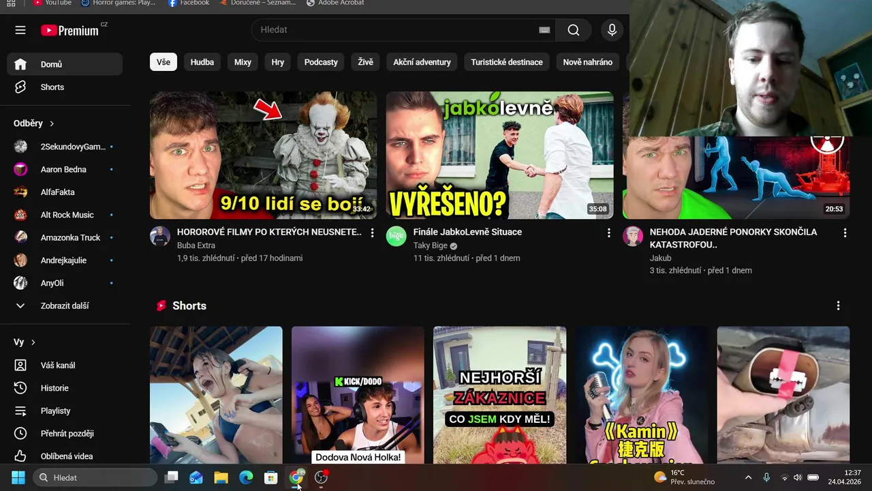Click the Buba Extra channel avatar

click(160, 236)
